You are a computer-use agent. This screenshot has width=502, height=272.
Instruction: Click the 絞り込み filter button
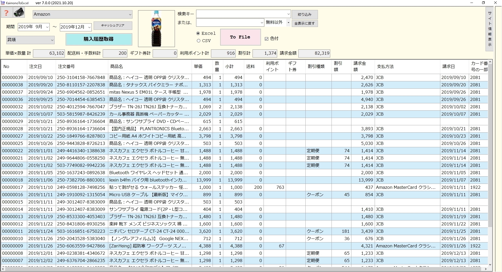pos(305,14)
